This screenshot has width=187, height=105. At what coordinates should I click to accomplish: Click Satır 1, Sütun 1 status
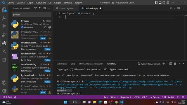coord(110,97)
